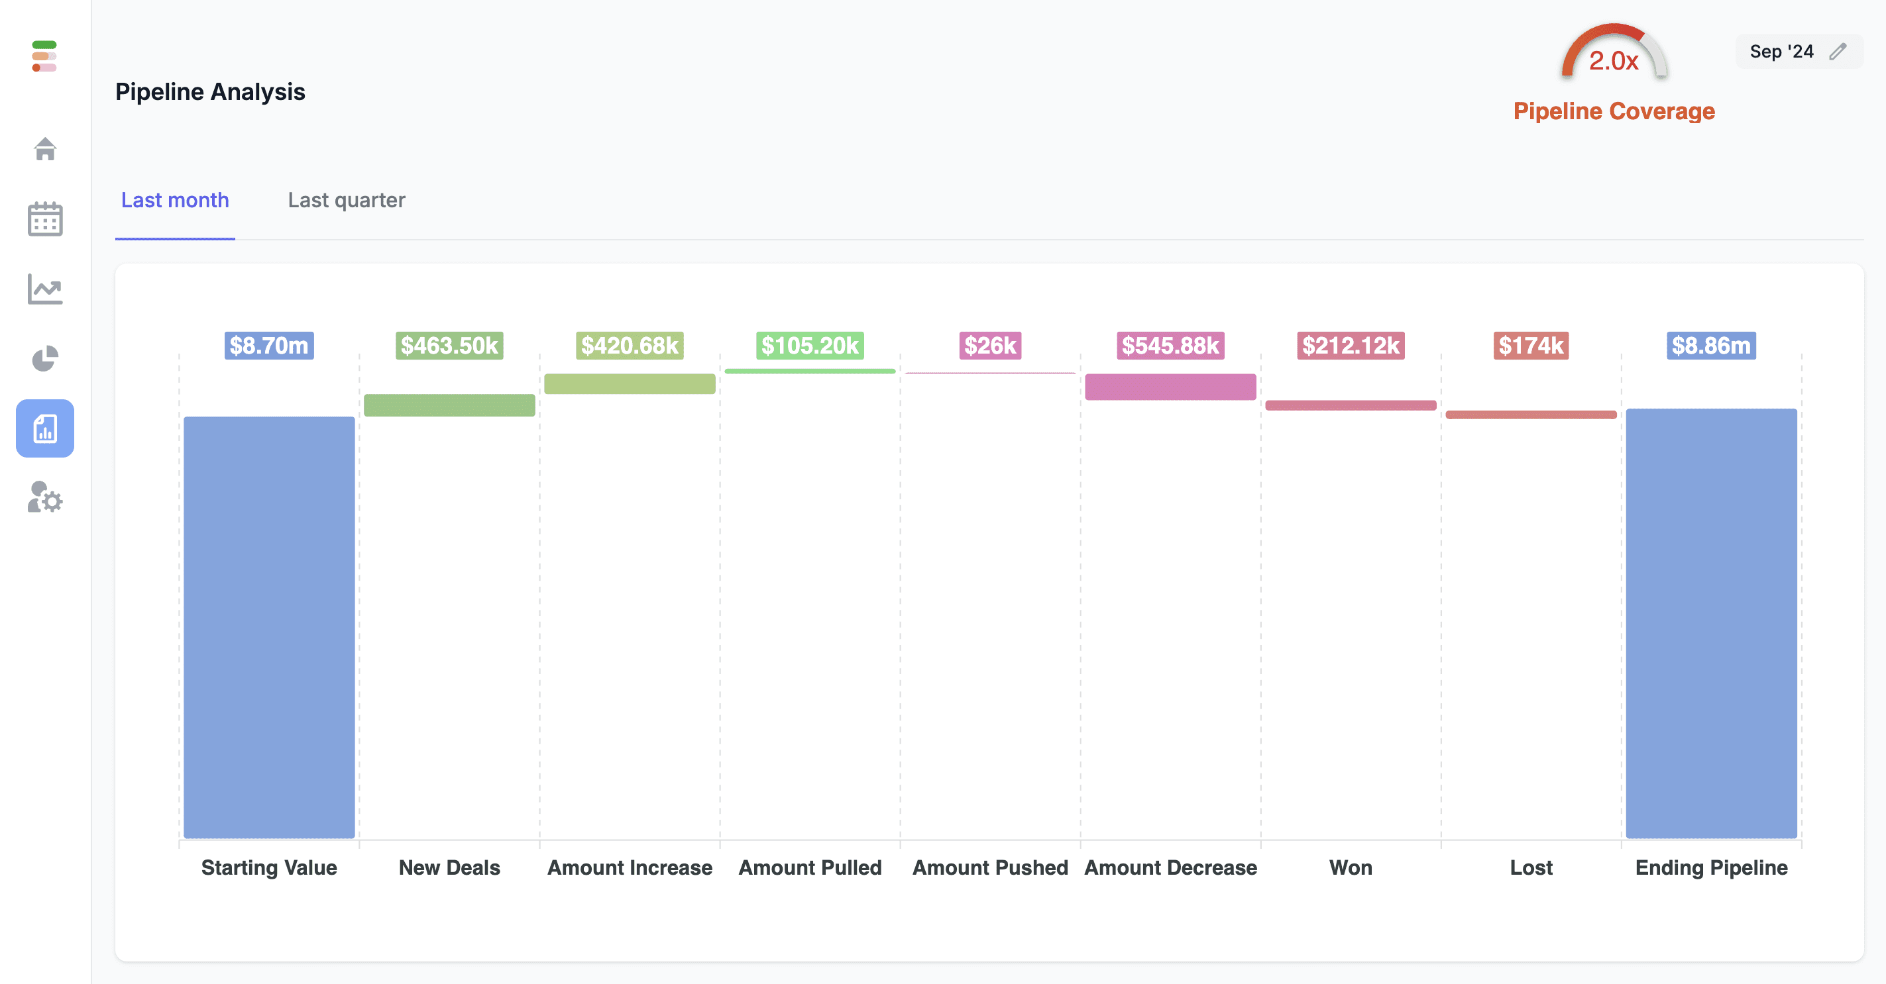1886x984 pixels.
Task: Click the trend/line chart icon
Action: 45,289
